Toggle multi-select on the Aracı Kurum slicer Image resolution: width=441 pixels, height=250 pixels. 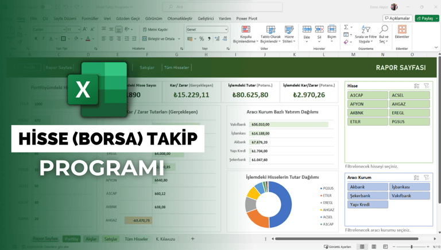click(416, 178)
